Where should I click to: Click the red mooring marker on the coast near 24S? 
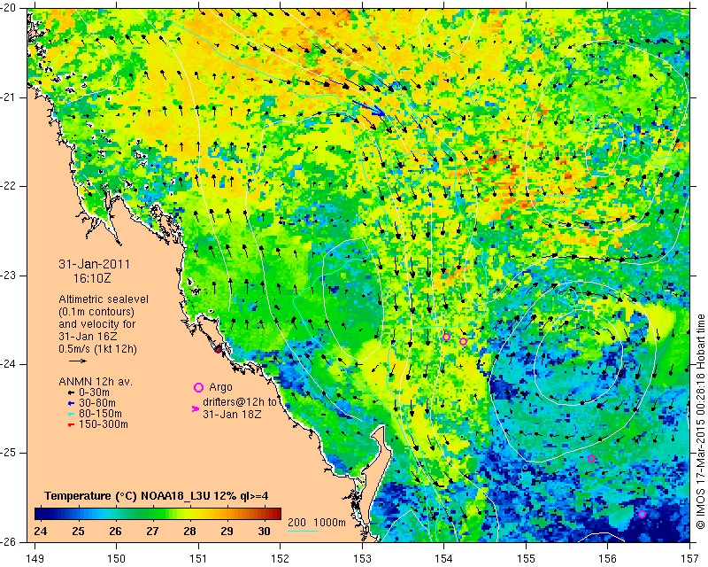point(218,349)
